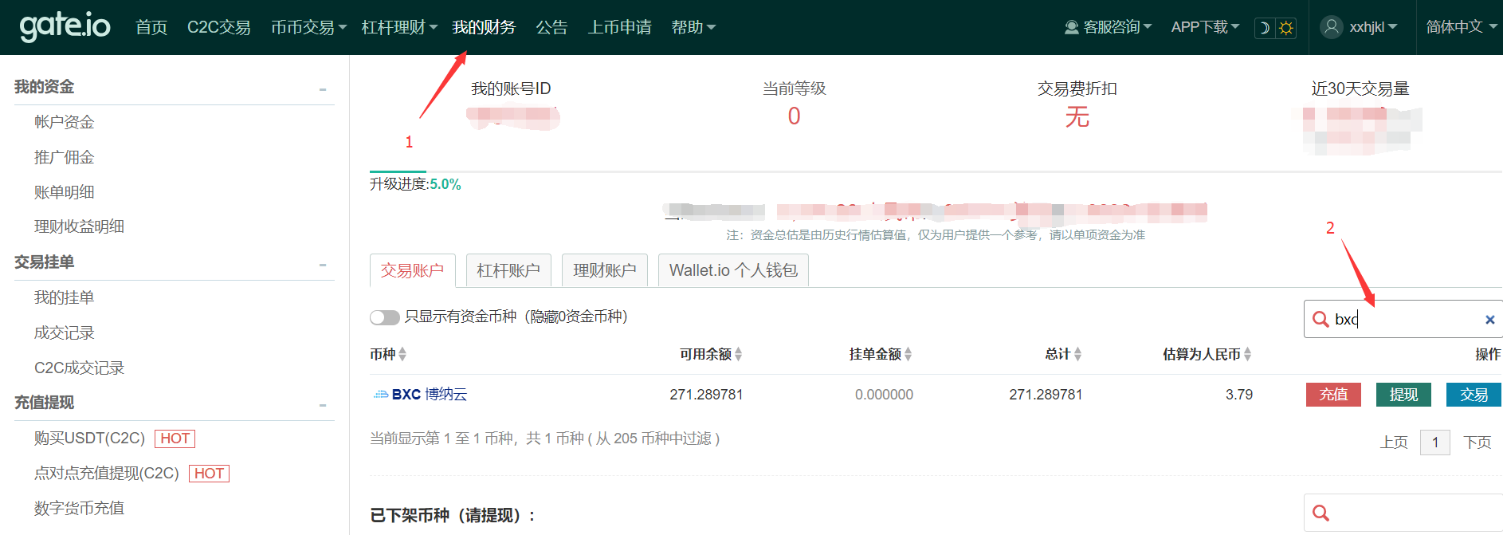Image resolution: width=1503 pixels, height=535 pixels.
Task: Open the APP下载 dropdown
Action: tap(1205, 27)
